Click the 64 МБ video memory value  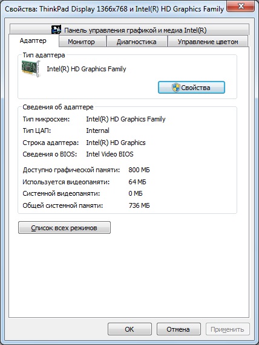[x=137, y=182]
